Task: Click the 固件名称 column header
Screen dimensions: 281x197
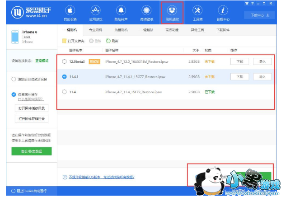Action: (x=112, y=50)
